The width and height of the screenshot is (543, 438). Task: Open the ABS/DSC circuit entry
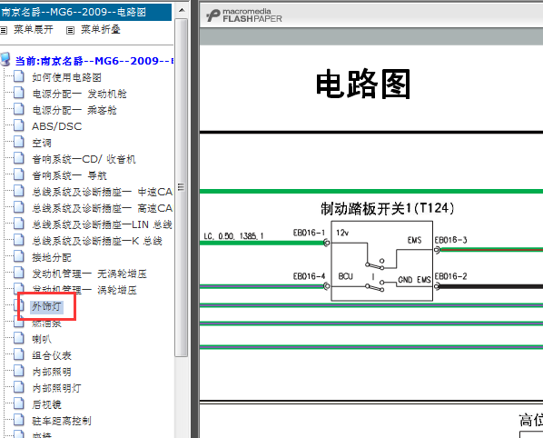tap(57, 126)
